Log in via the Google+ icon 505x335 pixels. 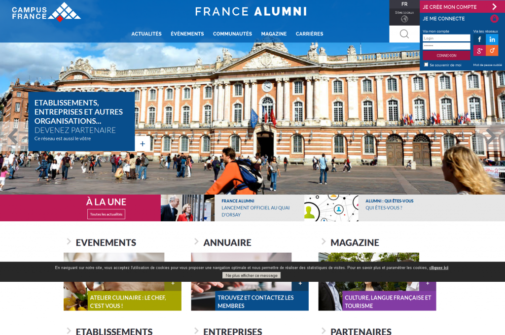coord(479,51)
